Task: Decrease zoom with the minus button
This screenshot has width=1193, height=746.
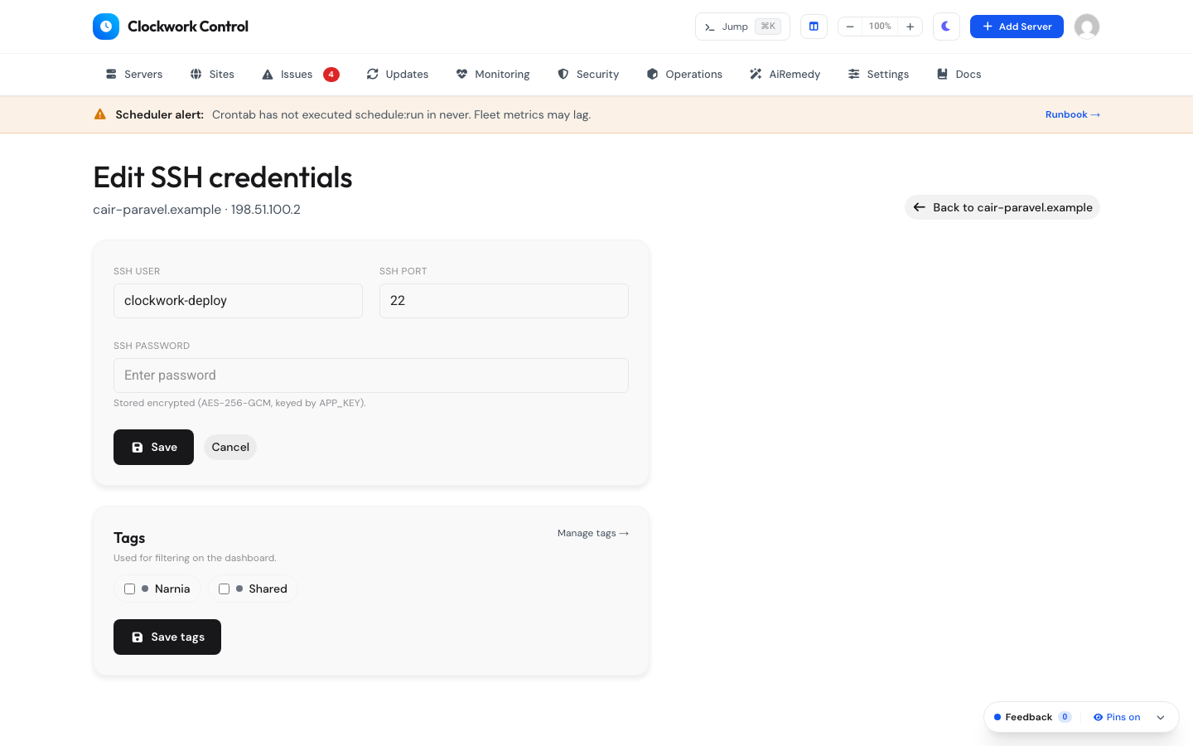Action: click(x=850, y=27)
